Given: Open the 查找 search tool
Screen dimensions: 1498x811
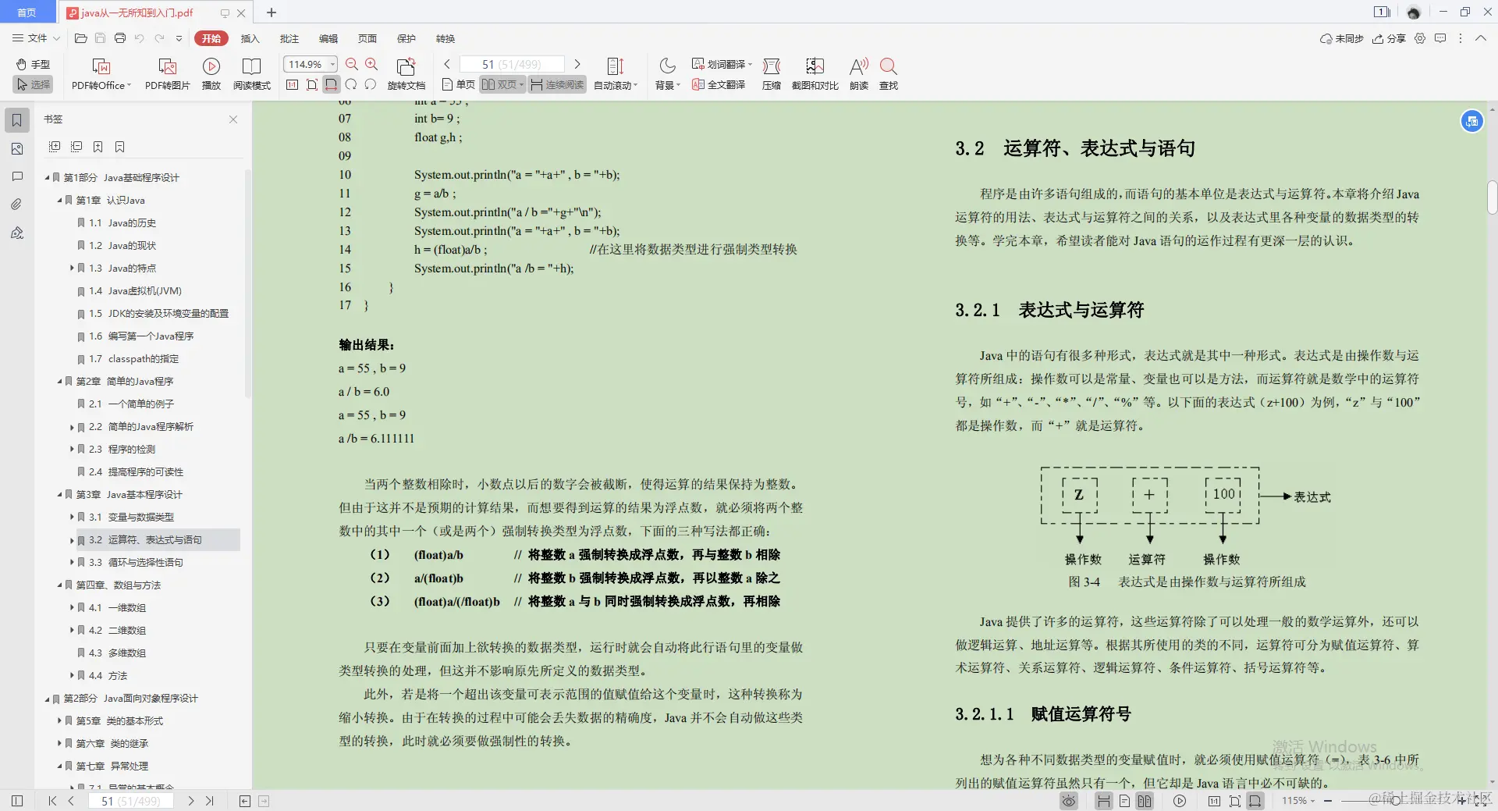Looking at the screenshot, I should (x=888, y=73).
